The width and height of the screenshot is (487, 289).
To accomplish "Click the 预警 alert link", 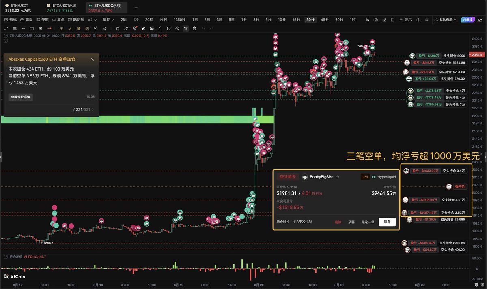I will pos(351,222).
